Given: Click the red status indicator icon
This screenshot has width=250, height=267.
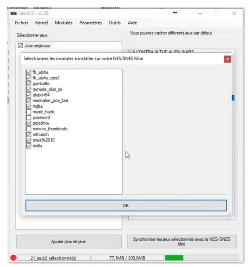Looking at the screenshot, I should click(x=13, y=258).
